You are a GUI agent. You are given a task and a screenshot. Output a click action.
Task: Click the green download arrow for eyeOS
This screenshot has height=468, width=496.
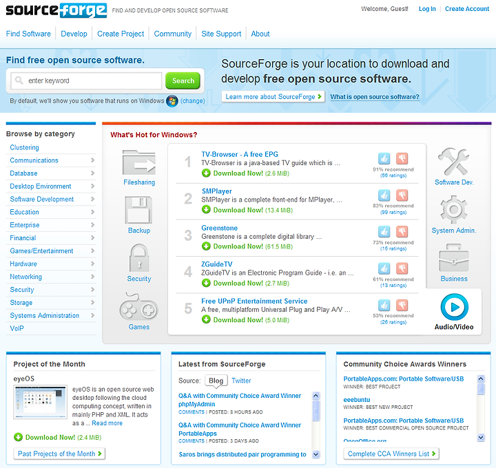[x=19, y=437]
